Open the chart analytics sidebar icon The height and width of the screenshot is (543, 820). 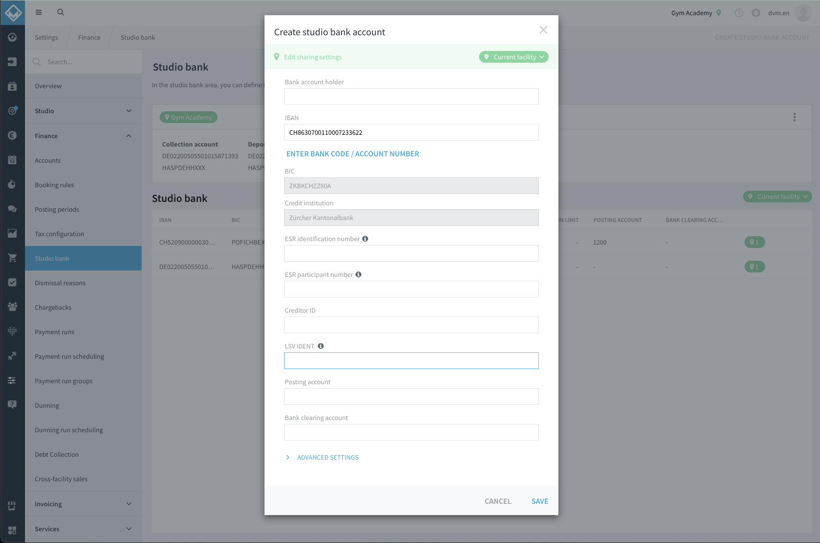[12, 233]
